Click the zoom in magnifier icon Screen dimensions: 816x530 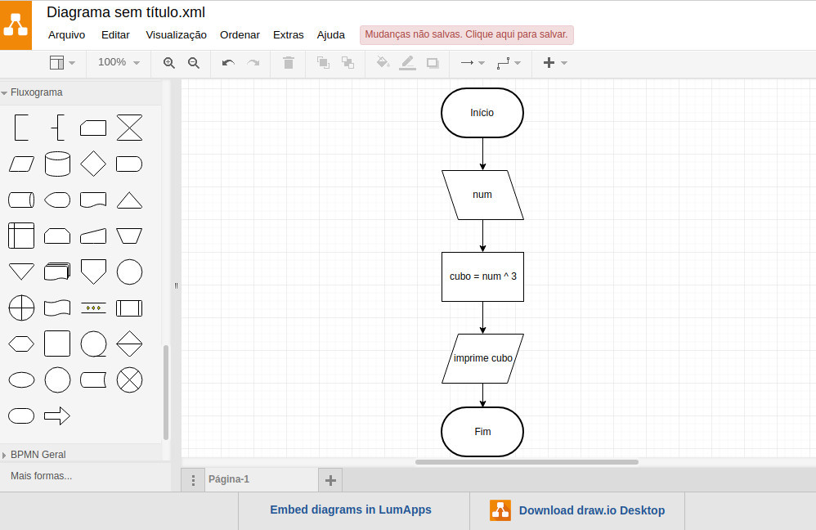169,63
